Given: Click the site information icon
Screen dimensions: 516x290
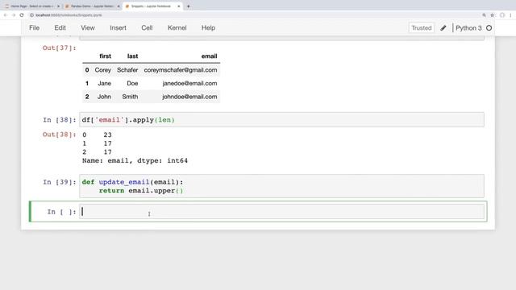Looking at the screenshot, I should [x=32, y=15].
